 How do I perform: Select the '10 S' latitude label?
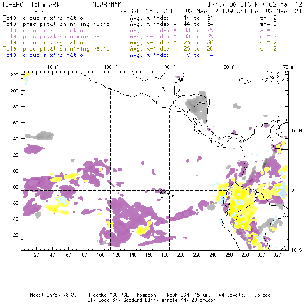[297, 250]
